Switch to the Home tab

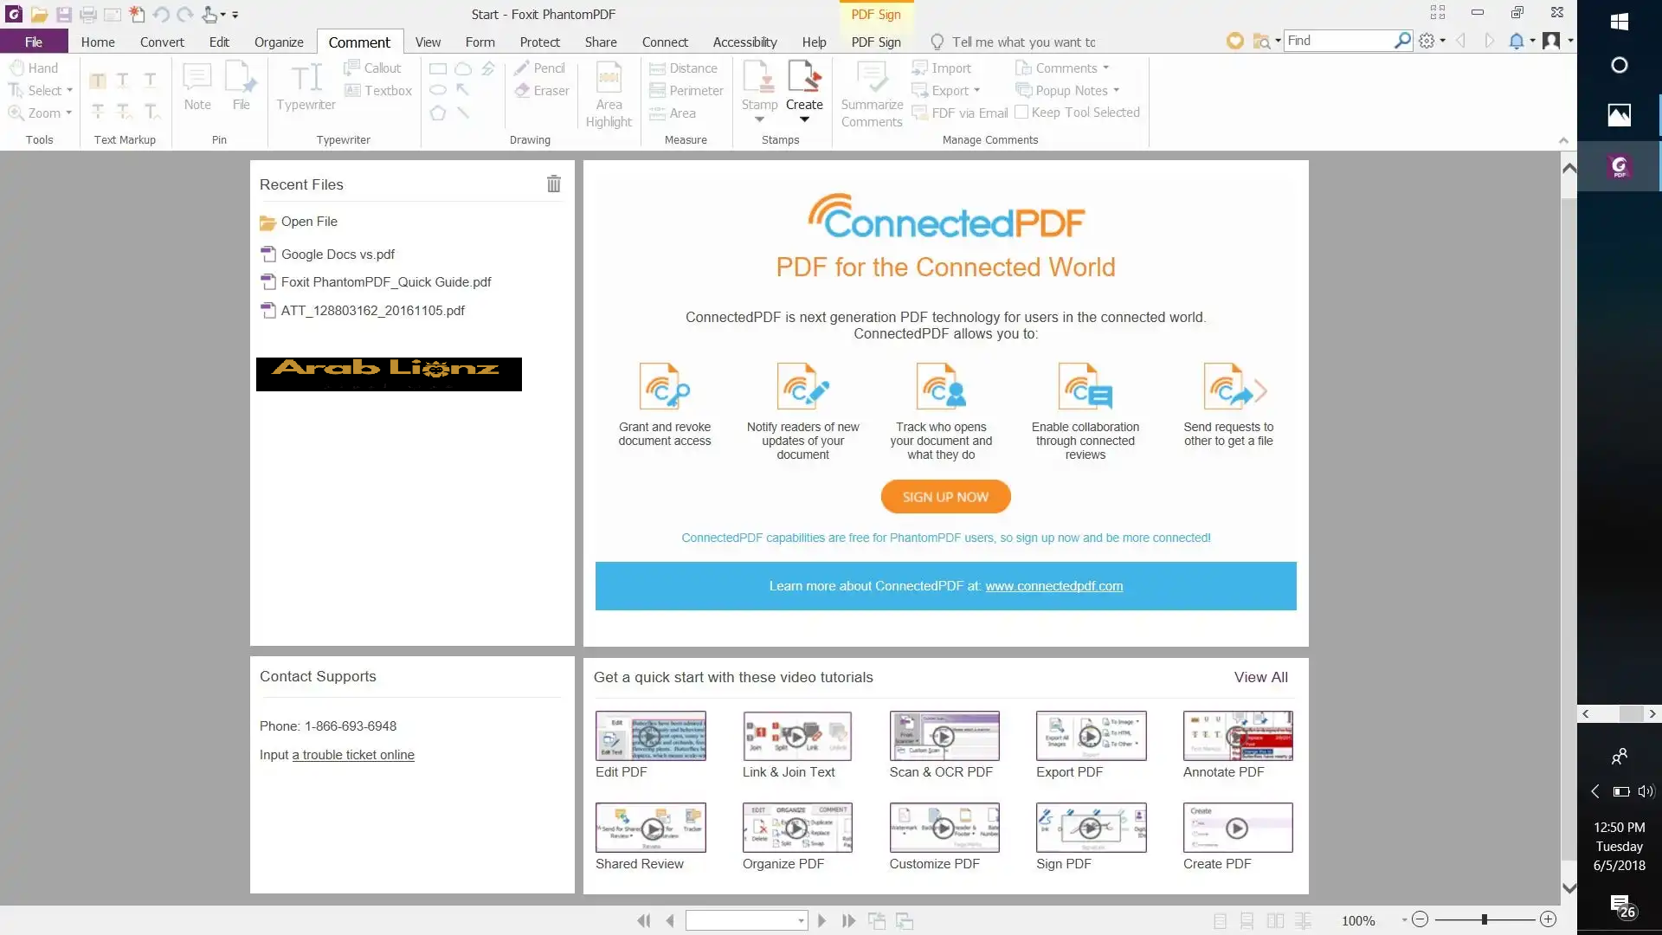click(98, 42)
